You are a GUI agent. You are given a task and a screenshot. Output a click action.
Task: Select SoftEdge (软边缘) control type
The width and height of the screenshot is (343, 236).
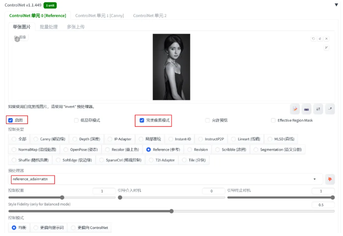74,160
